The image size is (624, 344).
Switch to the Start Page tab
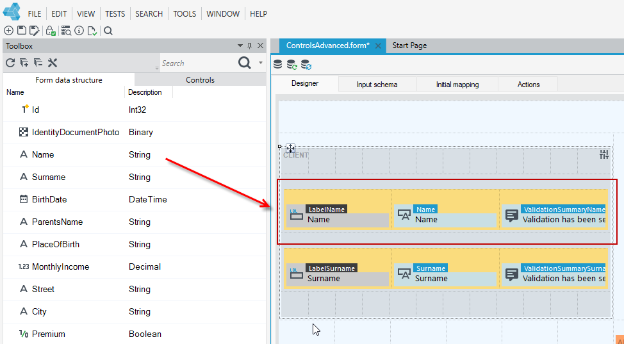pos(409,45)
